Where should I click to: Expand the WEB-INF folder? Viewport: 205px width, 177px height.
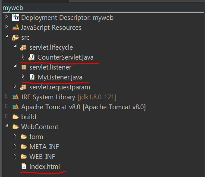tap(15, 156)
